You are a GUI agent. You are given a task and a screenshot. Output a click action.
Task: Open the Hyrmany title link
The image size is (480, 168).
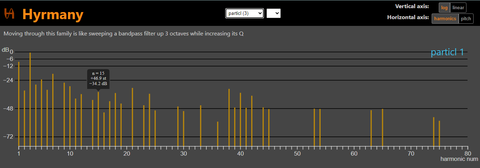pyautogui.click(x=53, y=15)
